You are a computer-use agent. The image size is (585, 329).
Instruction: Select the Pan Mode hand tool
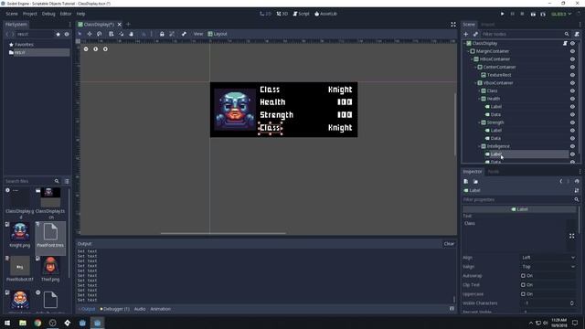[x=131, y=34]
